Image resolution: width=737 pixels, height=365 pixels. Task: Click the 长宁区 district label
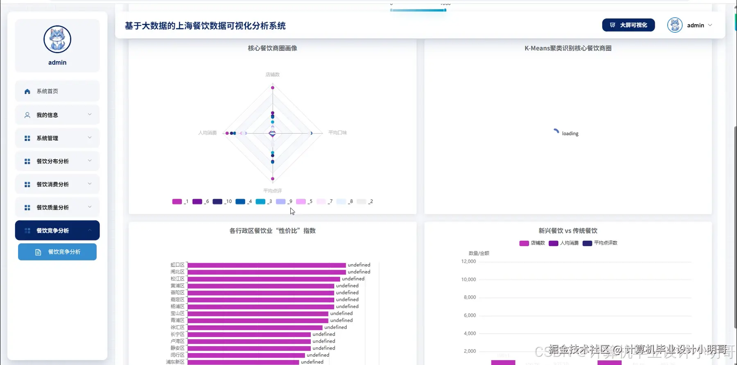pos(178,334)
